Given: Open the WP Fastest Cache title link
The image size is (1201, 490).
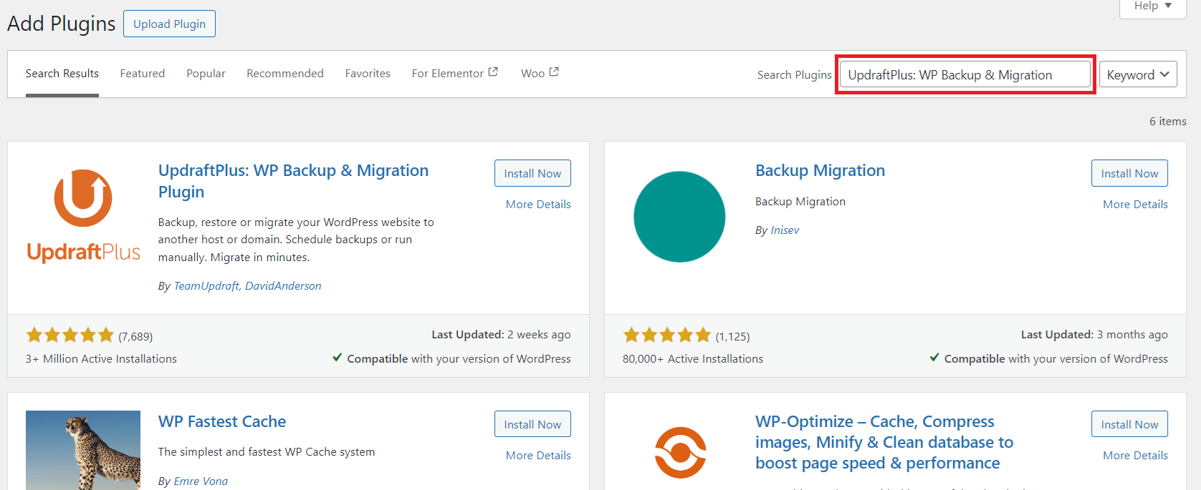Looking at the screenshot, I should click(x=222, y=421).
